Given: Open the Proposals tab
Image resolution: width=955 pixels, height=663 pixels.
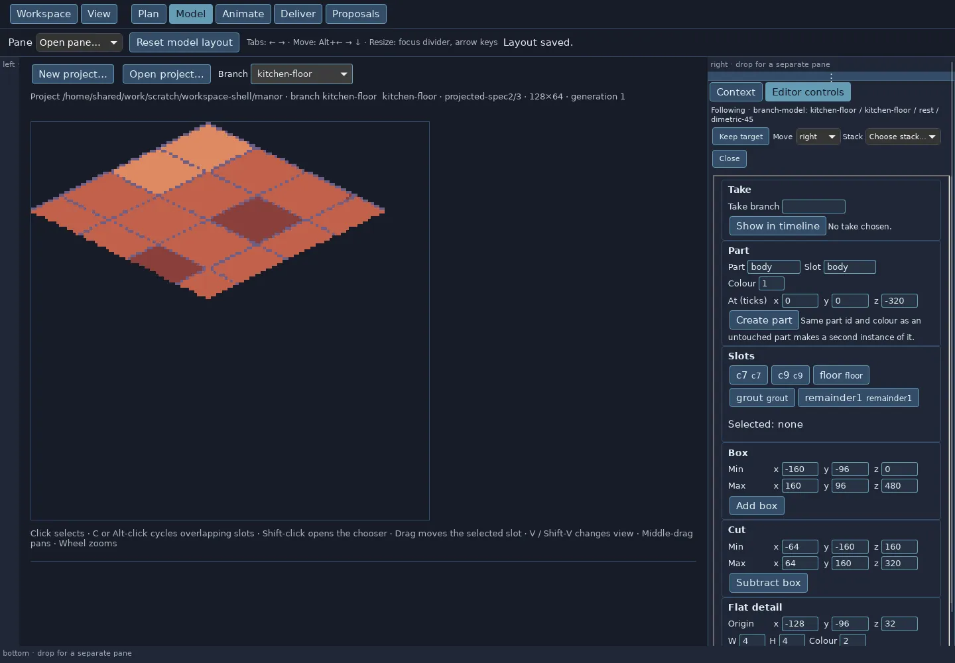Looking at the screenshot, I should [x=356, y=14].
